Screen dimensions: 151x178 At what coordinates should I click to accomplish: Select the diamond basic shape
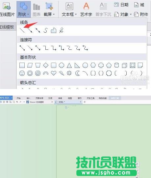coord(46,65)
